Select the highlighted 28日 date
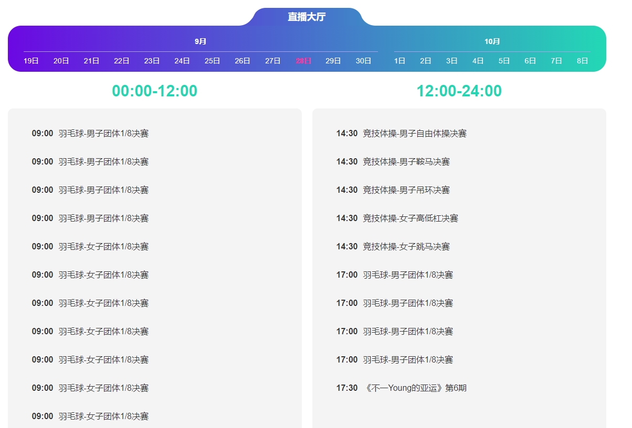This screenshot has height=428, width=632. (x=303, y=61)
